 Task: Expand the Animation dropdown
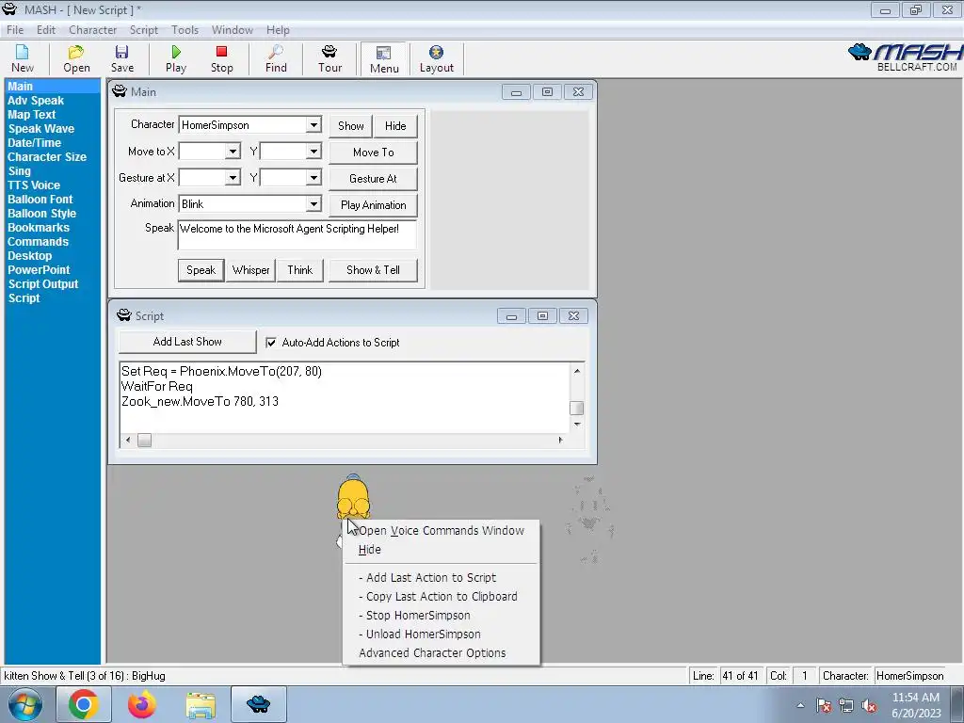313,204
